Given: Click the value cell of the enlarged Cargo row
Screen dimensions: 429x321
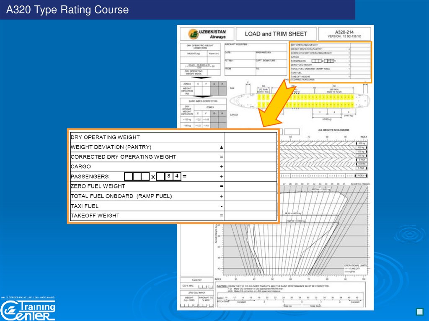Looking at the screenshot, I should [250, 167].
